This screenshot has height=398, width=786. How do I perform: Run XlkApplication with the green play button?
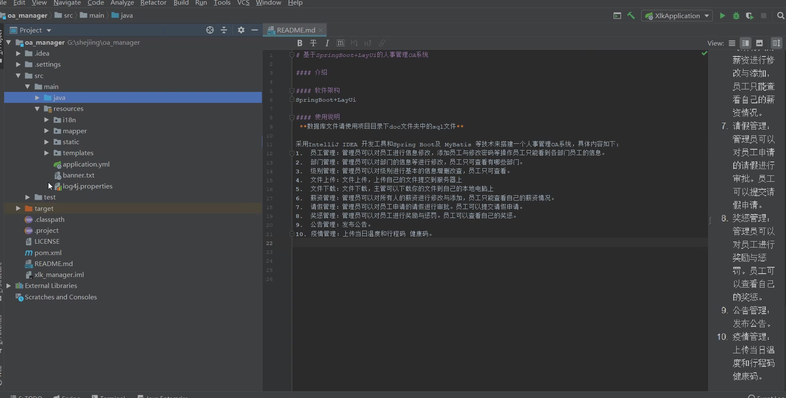click(x=722, y=16)
